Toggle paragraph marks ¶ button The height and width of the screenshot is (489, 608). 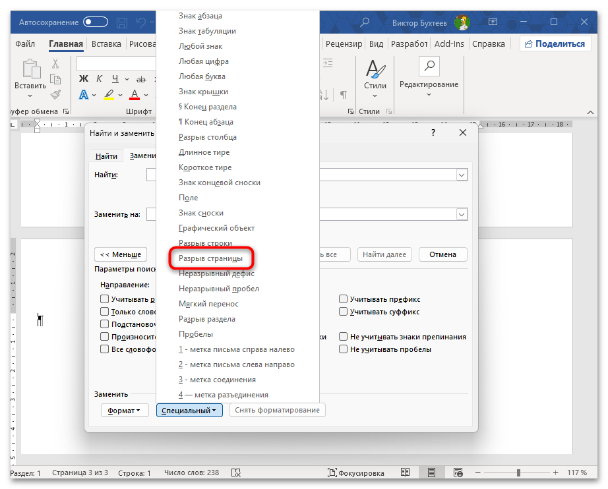click(343, 94)
